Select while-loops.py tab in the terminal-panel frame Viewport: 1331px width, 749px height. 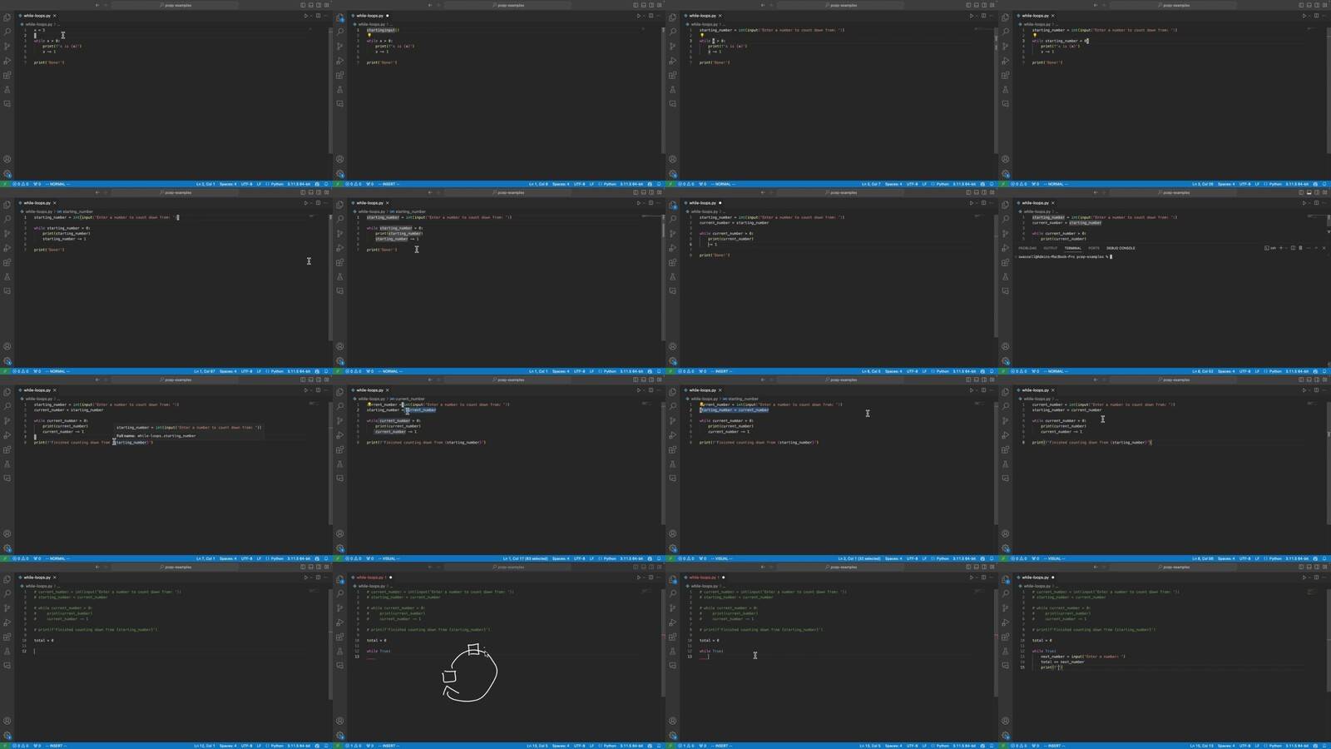coord(1035,203)
